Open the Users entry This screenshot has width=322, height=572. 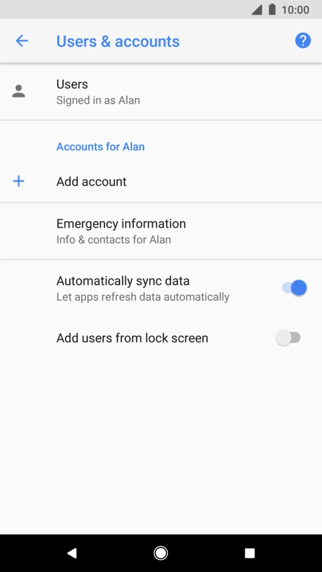pyautogui.click(x=161, y=92)
